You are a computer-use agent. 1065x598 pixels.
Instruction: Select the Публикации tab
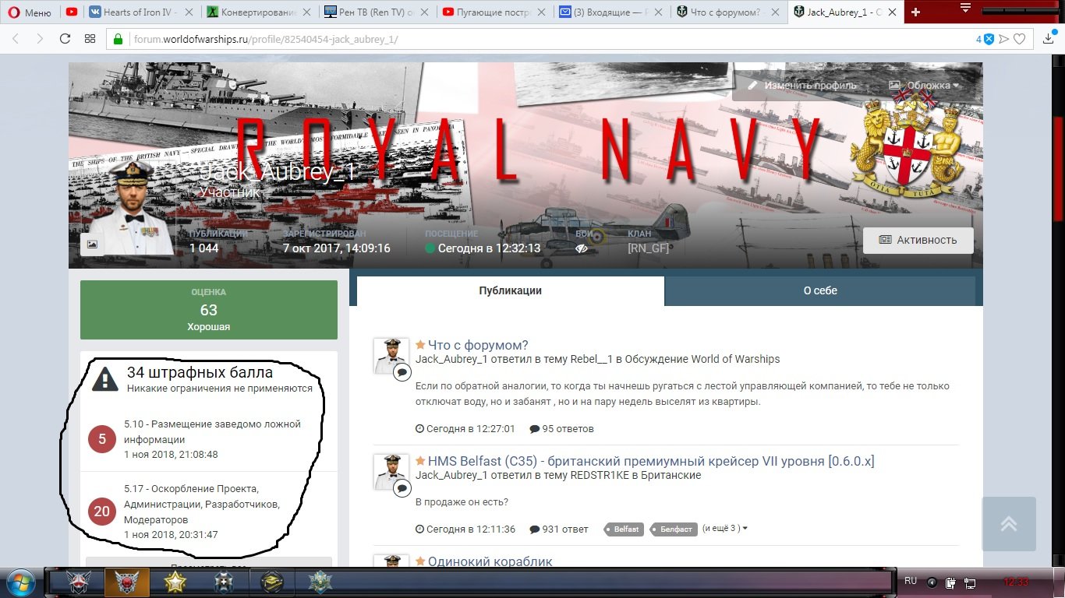511,290
